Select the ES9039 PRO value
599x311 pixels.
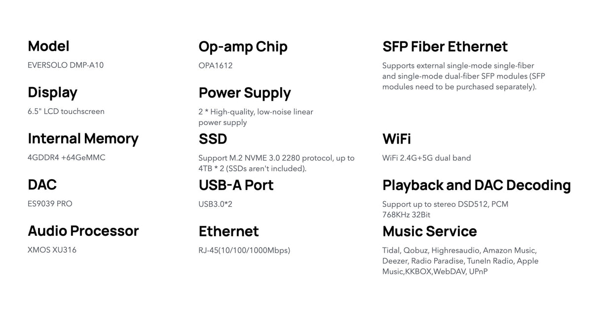tap(50, 204)
